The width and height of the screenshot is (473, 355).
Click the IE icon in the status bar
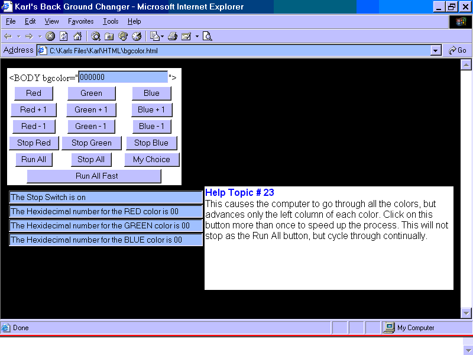5,328
